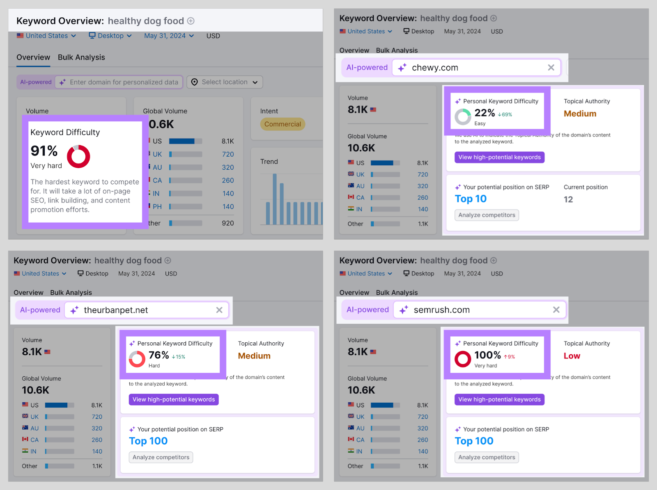Clear theurbanpet.net using the X icon
Viewport: 657px width, 490px height.
pyautogui.click(x=219, y=310)
